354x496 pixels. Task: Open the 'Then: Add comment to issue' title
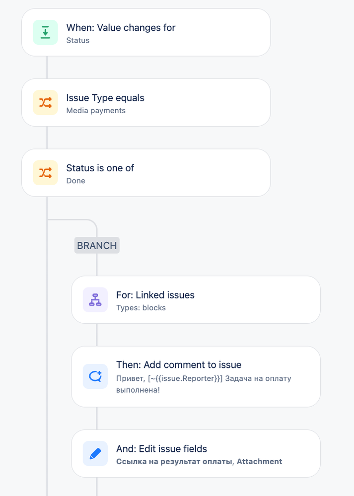click(x=179, y=365)
